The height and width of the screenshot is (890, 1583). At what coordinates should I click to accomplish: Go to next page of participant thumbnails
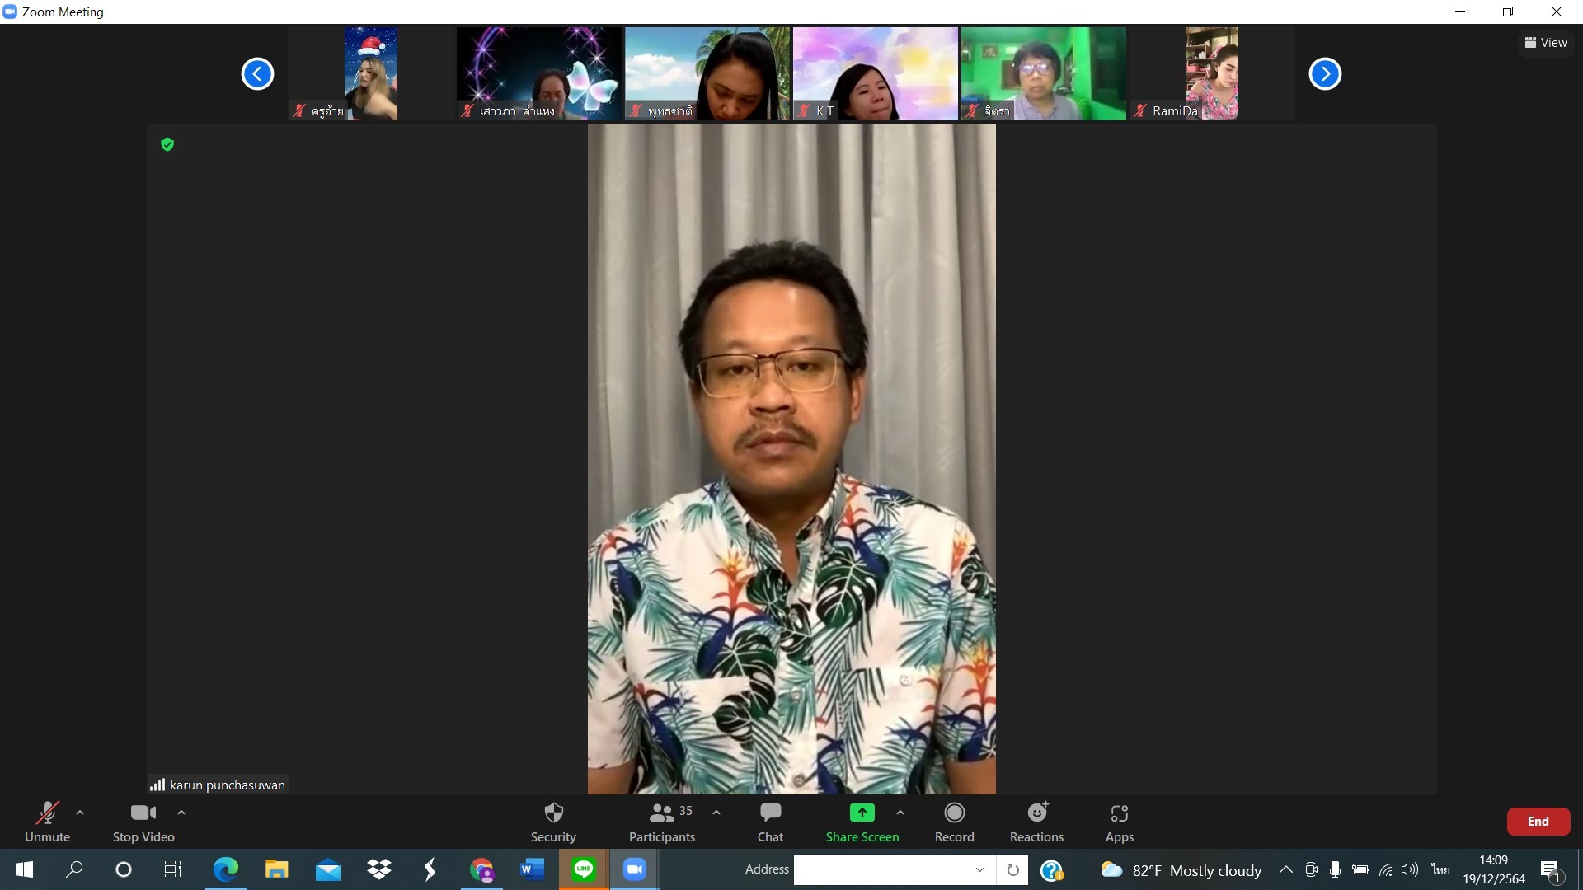click(1325, 74)
